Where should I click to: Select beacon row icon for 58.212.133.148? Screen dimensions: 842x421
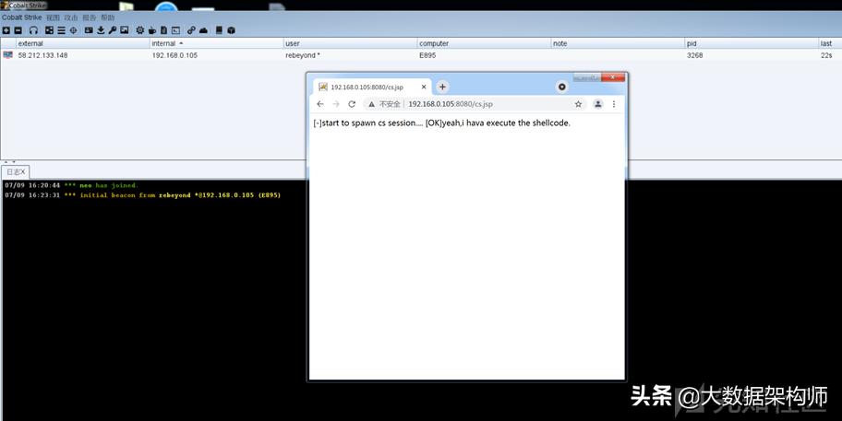[7, 54]
